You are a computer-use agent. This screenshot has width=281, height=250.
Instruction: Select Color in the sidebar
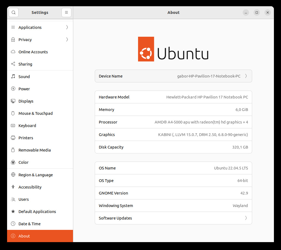coord(40,162)
